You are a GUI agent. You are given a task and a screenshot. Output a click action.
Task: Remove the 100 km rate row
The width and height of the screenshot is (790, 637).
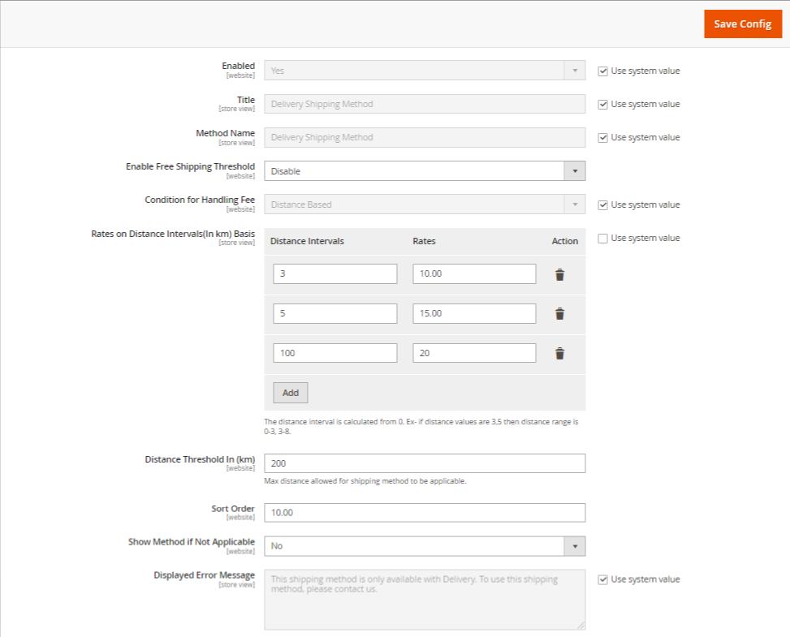point(559,353)
